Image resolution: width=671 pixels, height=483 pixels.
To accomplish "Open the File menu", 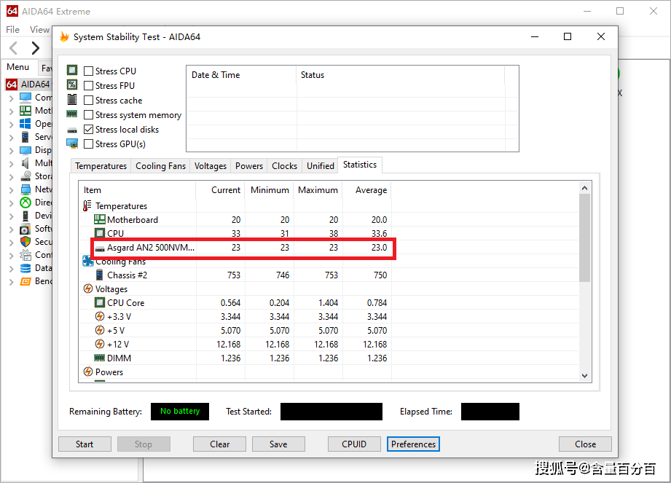I will tap(12, 30).
